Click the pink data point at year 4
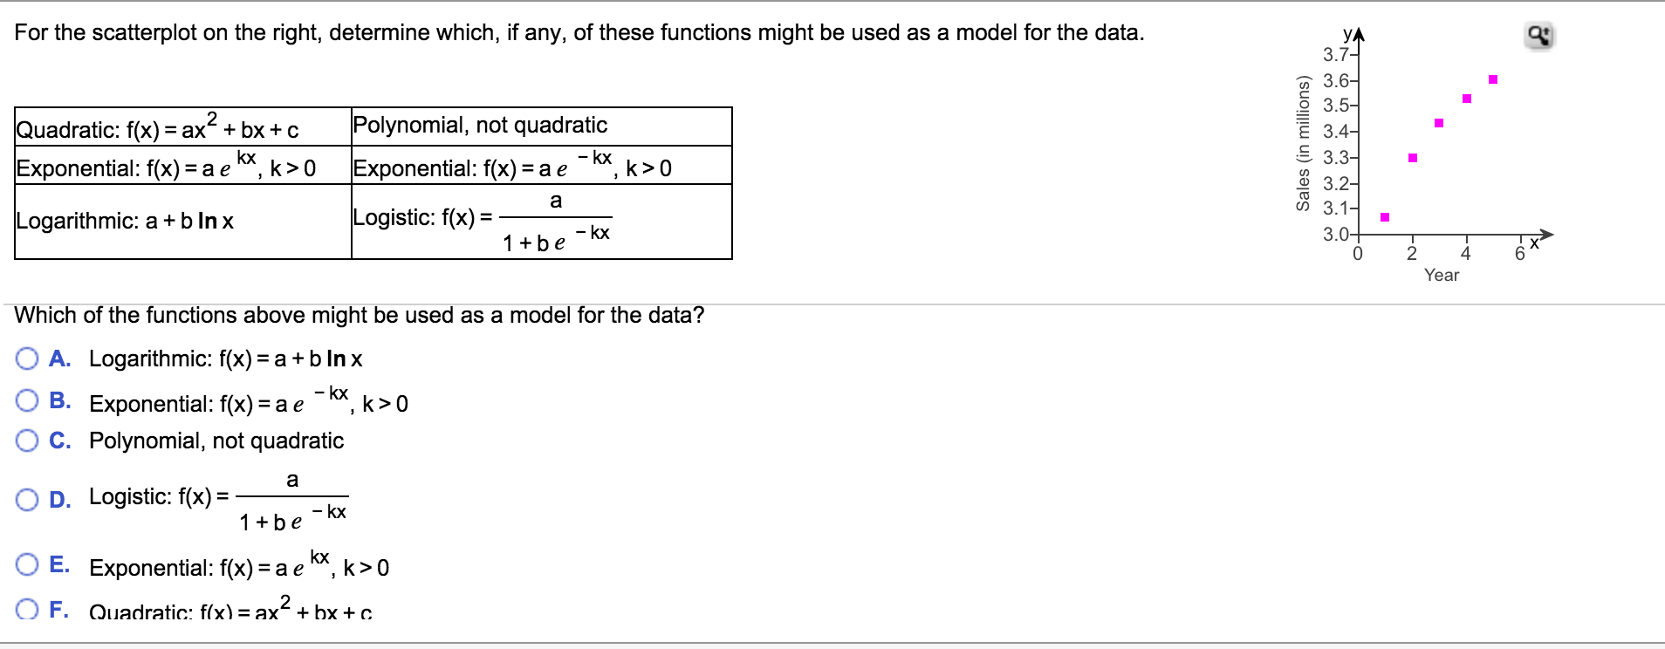 [1466, 98]
